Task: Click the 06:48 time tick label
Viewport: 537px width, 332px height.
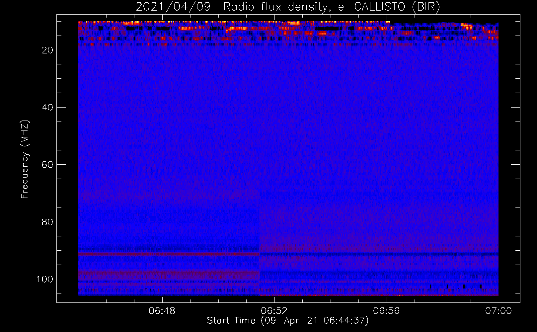Action: click(162, 311)
